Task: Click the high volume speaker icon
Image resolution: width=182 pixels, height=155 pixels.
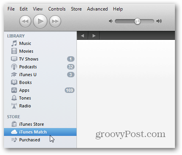Action: tap(159, 21)
